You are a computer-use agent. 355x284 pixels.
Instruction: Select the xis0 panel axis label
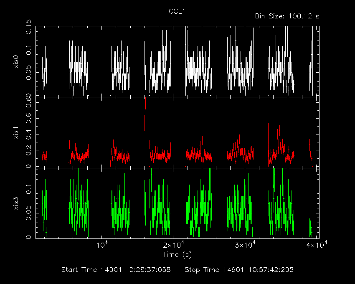point(16,62)
